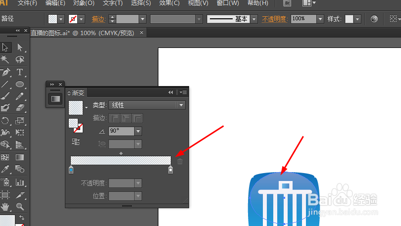401x226 pixels.
Task: Select the Magic Wand tool
Action: [x=5, y=59]
